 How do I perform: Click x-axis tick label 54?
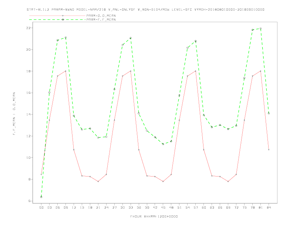[x=188, y=208]
